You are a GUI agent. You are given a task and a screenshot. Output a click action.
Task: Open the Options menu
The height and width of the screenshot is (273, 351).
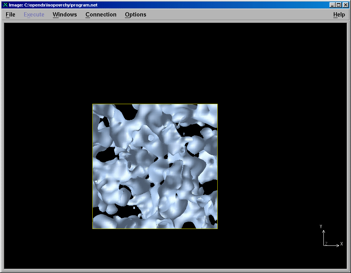(135, 15)
